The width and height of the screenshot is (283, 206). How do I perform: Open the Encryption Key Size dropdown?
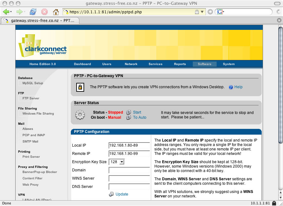(x=117, y=162)
